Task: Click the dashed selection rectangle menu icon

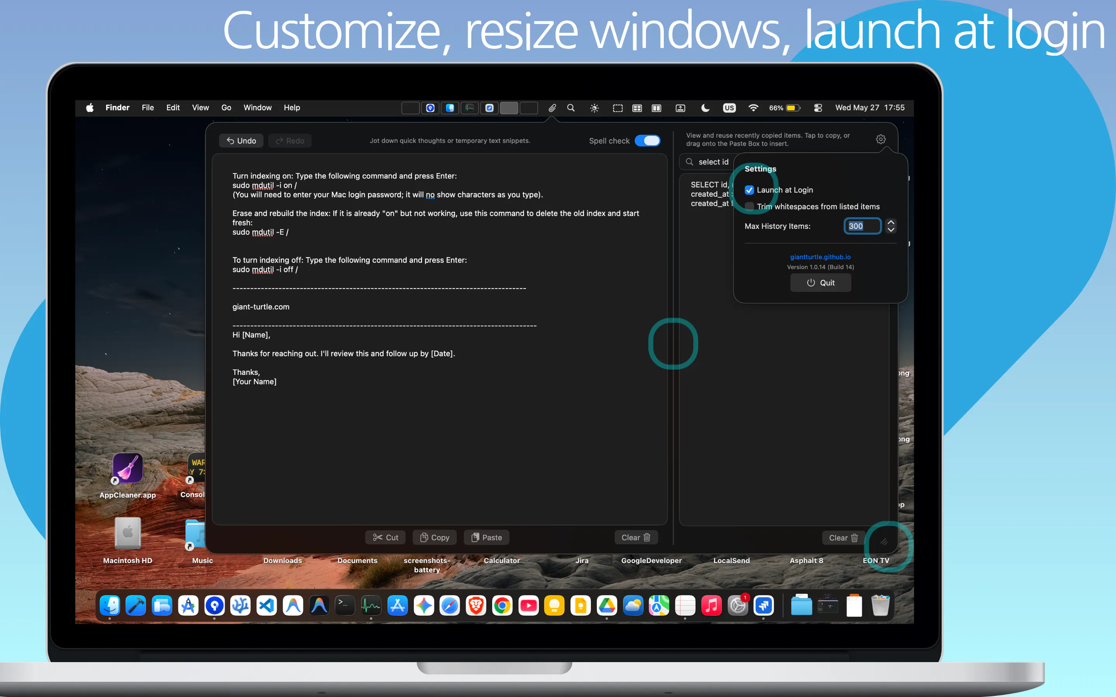Action: pos(618,108)
